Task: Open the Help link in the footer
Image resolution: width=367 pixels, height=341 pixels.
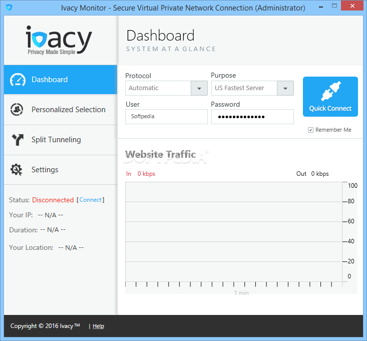Action: (x=98, y=326)
